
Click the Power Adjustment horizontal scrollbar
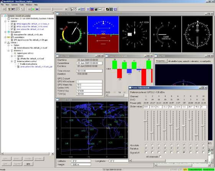(168, 161)
